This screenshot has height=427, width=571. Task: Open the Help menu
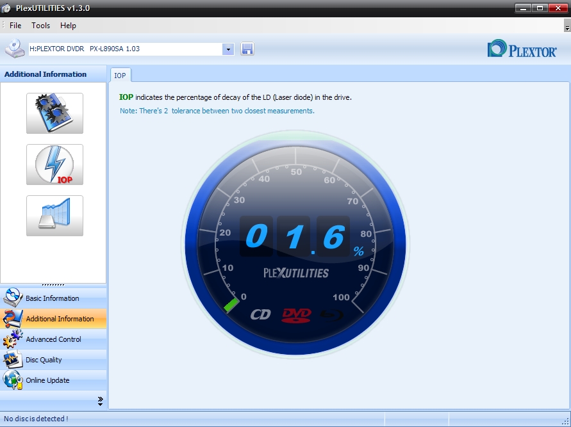point(68,26)
